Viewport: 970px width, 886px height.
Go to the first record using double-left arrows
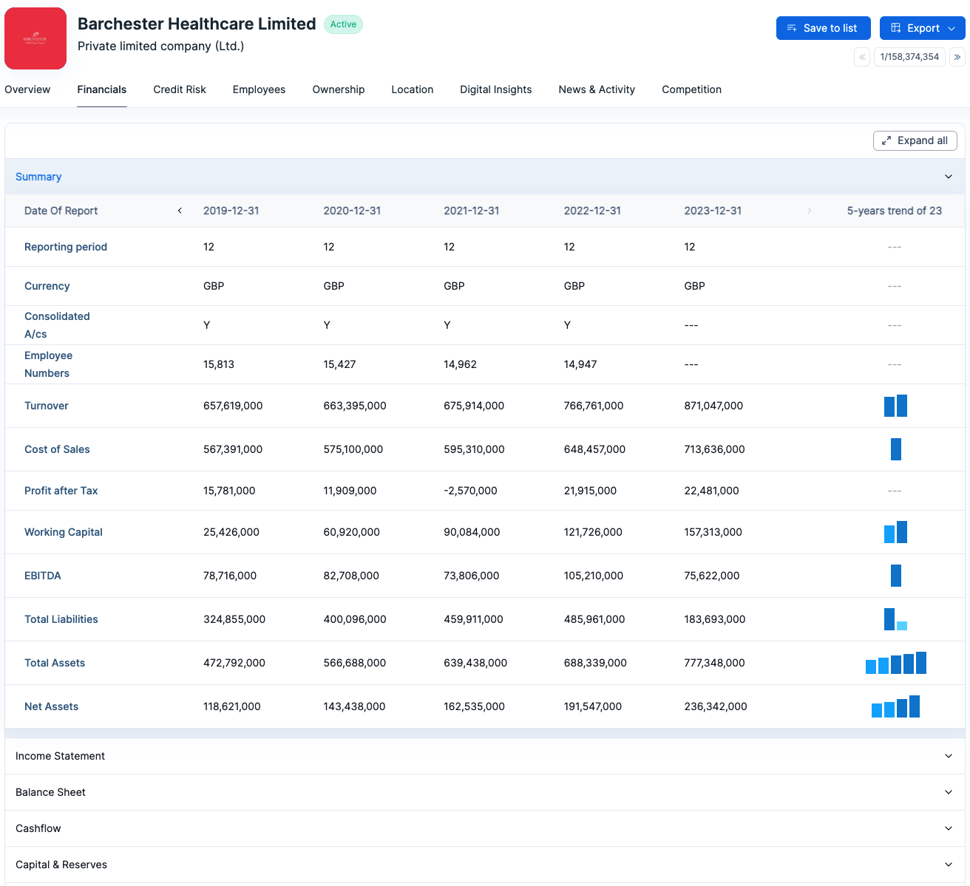[862, 57]
